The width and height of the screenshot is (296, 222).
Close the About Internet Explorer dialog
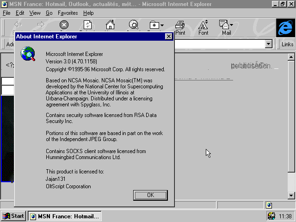point(168,37)
